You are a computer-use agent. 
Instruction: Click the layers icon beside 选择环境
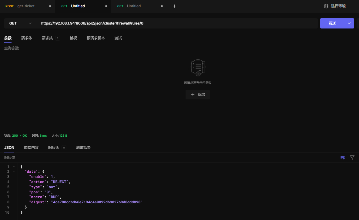point(326,6)
